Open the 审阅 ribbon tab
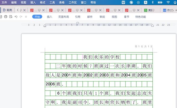Screen dimensions: 177x108 102,17
